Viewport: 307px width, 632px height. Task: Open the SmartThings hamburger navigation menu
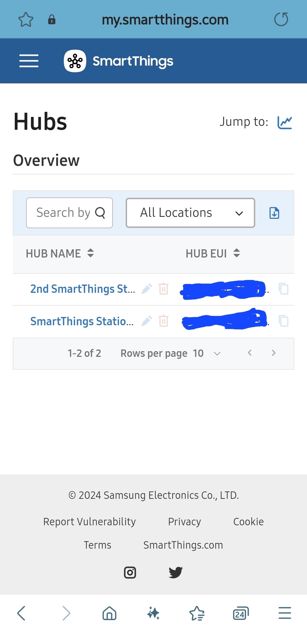[29, 61]
